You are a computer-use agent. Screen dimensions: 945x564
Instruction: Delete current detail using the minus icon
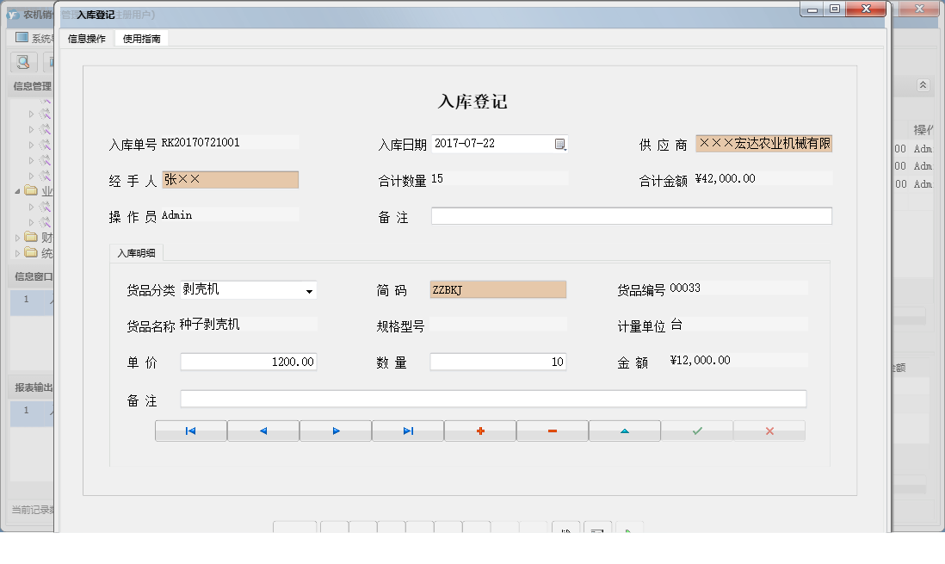[553, 431]
